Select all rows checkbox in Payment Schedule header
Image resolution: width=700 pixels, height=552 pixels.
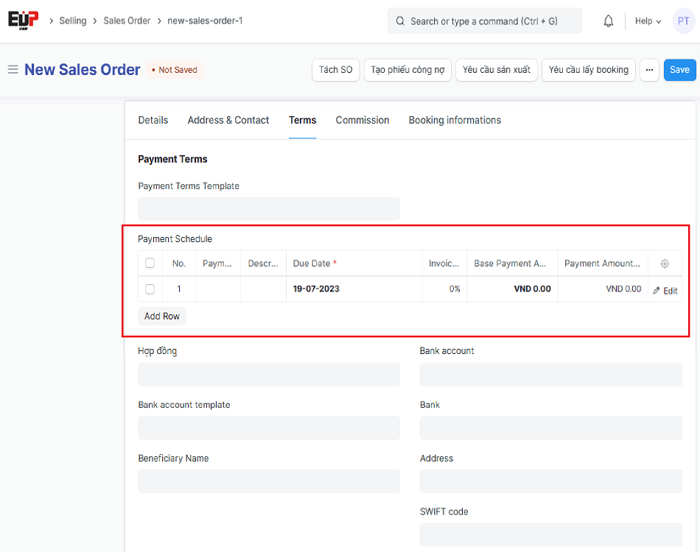click(150, 263)
